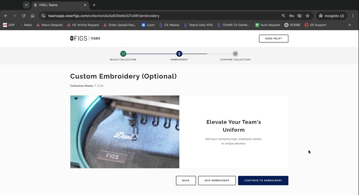This screenshot has width=359, height=195.
Task: Show more bookmarks via double chevron
Action: coord(349,25)
